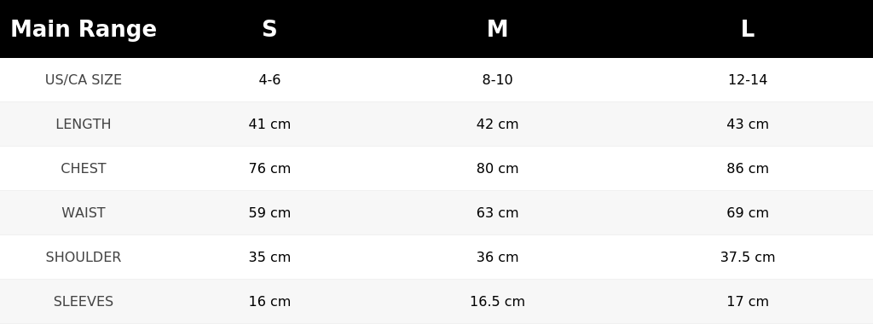Click the SLEEVES row label
Image resolution: width=873 pixels, height=324 pixels.
(84, 301)
